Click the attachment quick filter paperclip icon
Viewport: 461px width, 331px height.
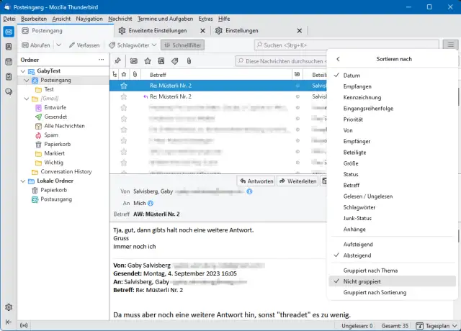188,61
